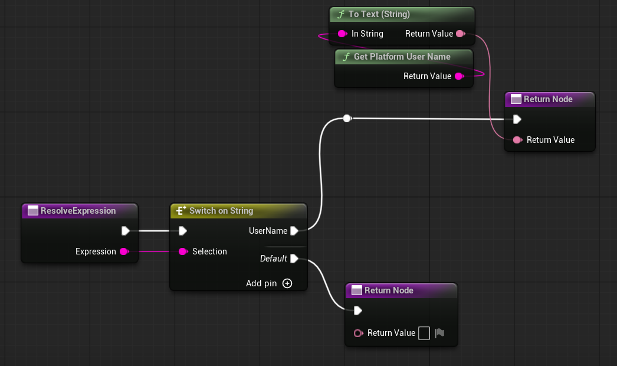Select the To Text (String) node title

point(379,14)
